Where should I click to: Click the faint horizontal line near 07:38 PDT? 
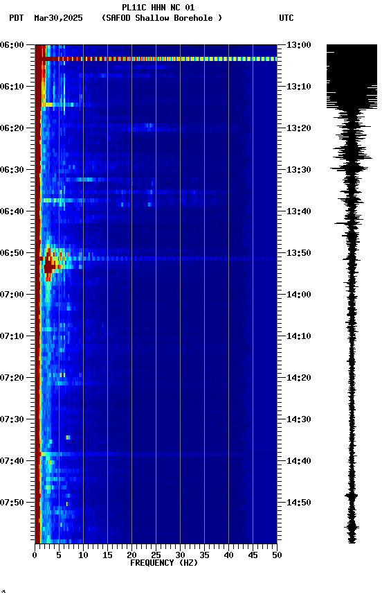(143, 454)
